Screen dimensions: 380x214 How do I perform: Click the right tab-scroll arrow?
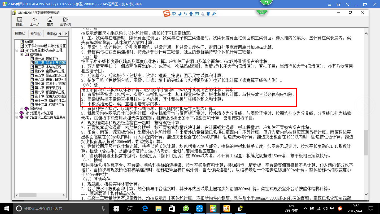[66, 34]
